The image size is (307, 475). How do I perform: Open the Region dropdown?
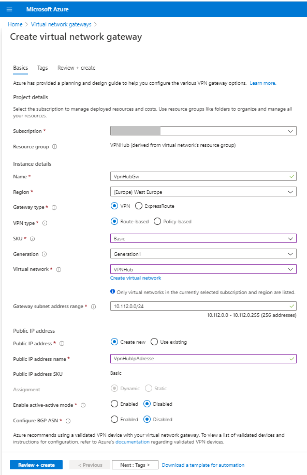[203, 192]
